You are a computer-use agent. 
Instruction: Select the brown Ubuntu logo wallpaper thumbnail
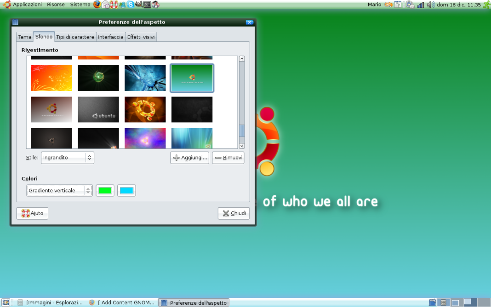click(x=51, y=109)
